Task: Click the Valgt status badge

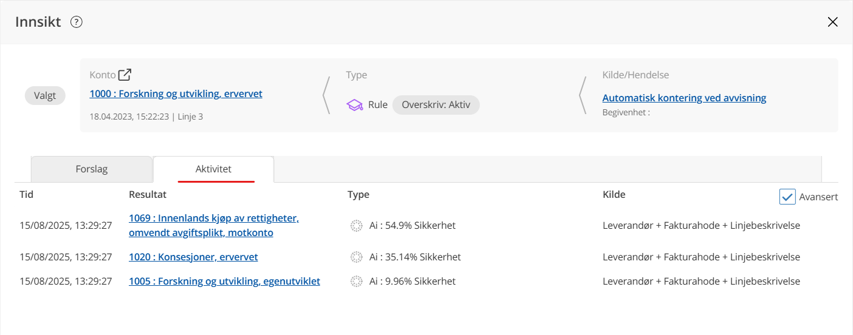Action: tap(45, 95)
